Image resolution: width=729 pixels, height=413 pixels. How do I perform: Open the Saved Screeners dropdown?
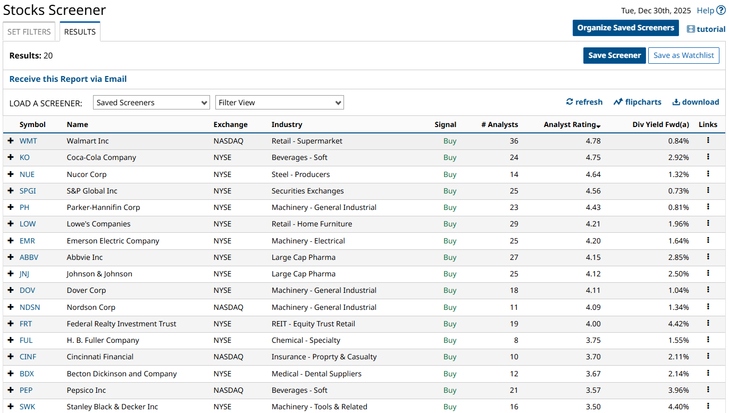[151, 103]
